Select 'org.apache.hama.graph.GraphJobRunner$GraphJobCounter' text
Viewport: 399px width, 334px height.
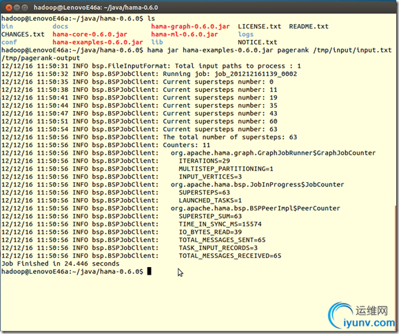(273, 153)
